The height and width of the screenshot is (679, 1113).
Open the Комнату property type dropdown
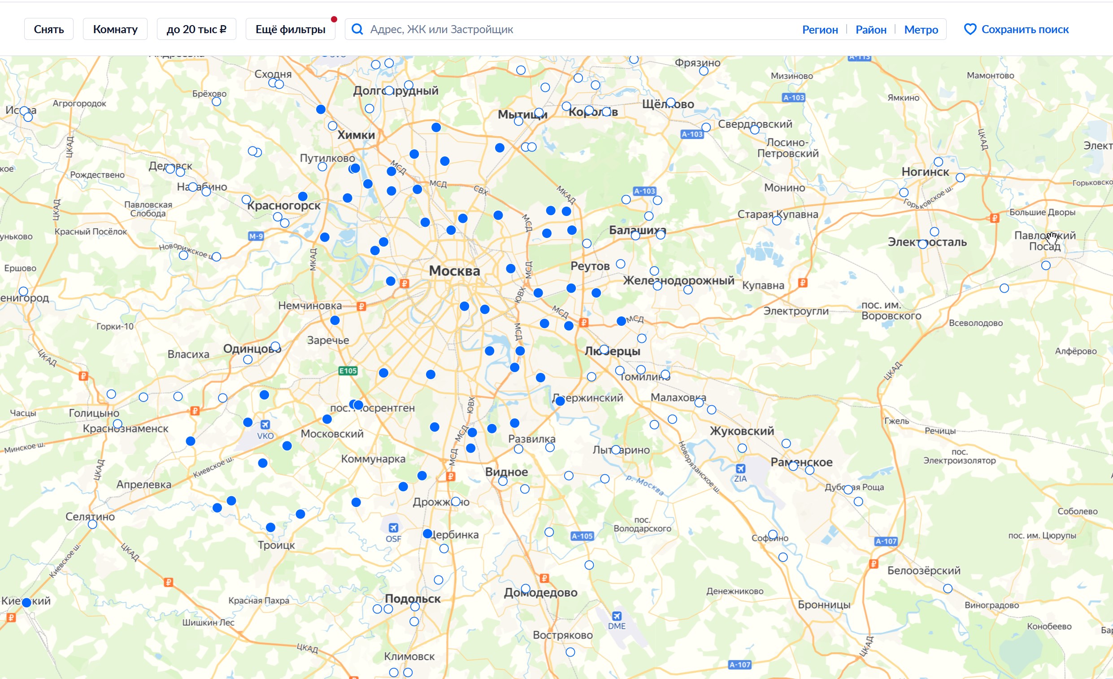pyautogui.click(x=115, y=29)
